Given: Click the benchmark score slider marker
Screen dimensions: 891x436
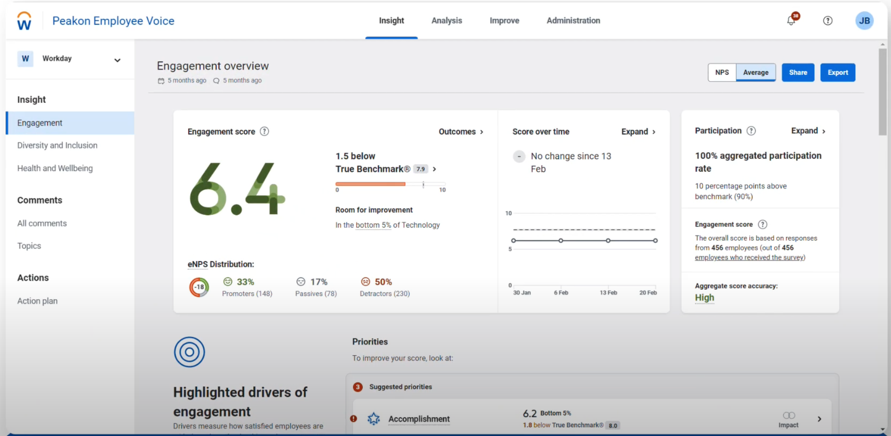Looking at the screenshot, I should tap(423, 184).
